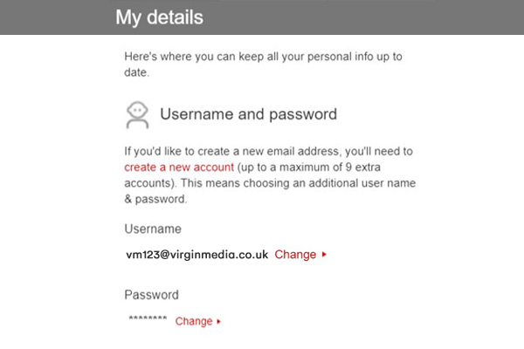Screen dimensions: 524x349
Task: Select Change beside the masked password
Action: (194, 321)
